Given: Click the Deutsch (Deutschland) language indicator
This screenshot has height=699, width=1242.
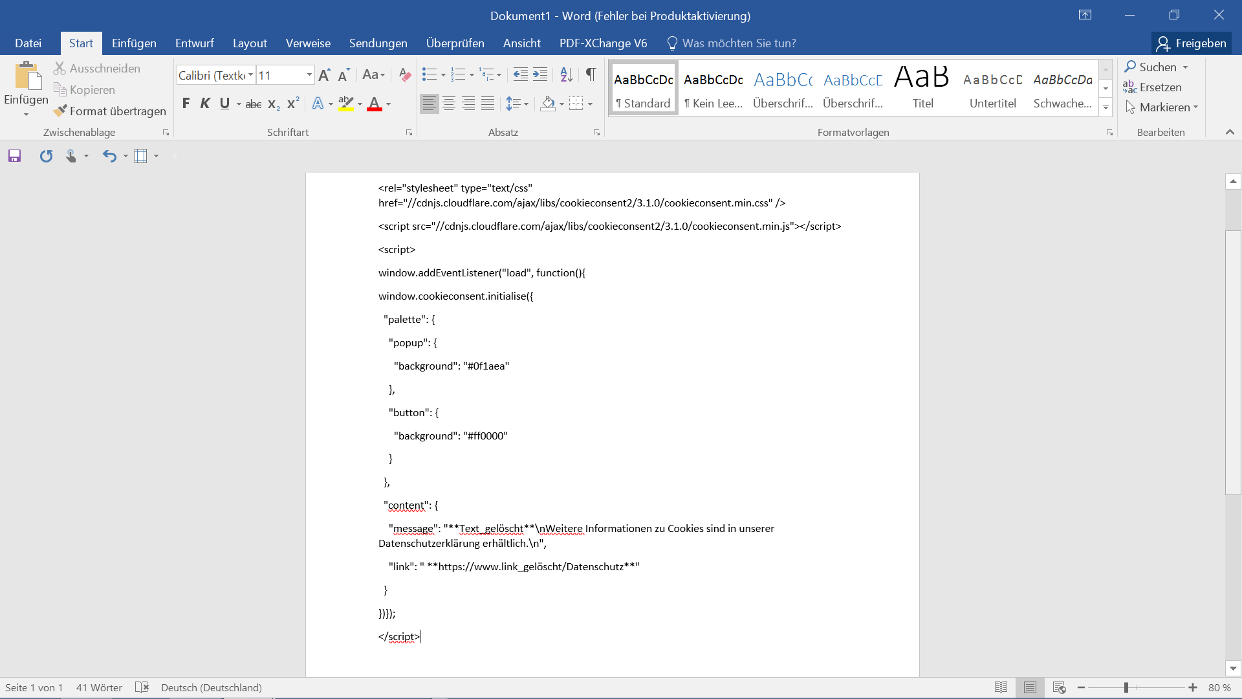Looking at the screenshot, I should [x=212, y=687].
